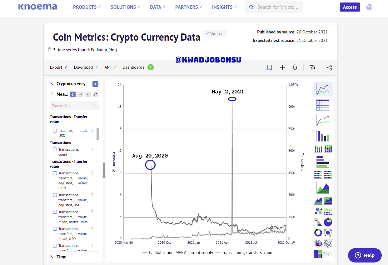388x265 pixels.
Task: Click the plus add icon
Action: [282, 67]
